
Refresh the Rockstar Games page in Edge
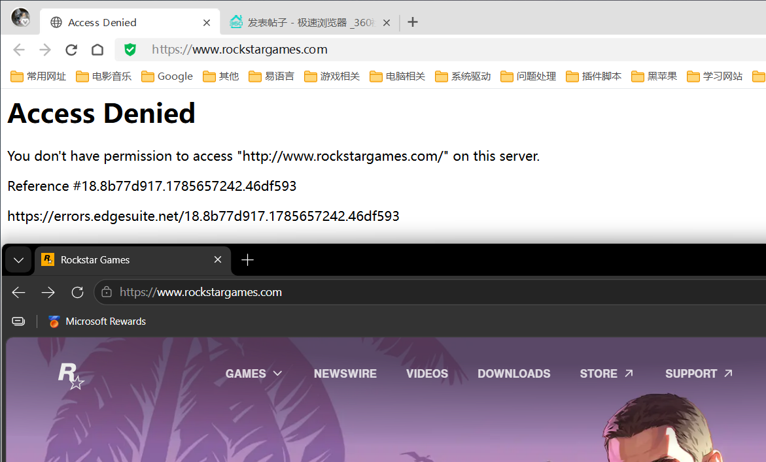coord(77,292)
